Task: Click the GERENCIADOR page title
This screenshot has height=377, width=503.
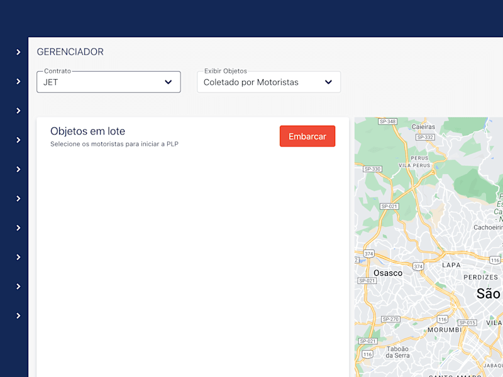Action: [x=70, y=52]
